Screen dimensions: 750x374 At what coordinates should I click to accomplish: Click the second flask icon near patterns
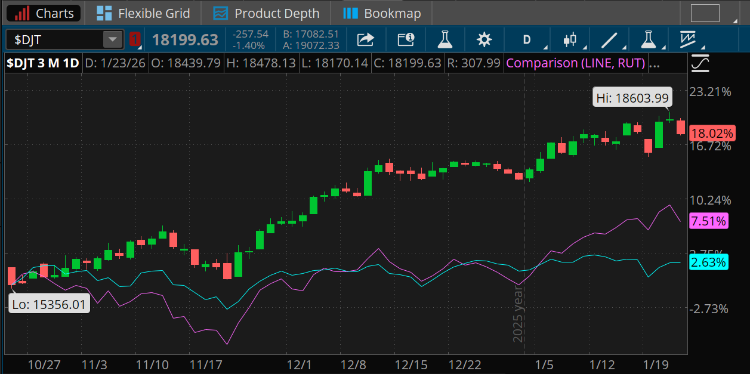pyautogui.click(x=649, y=39)
